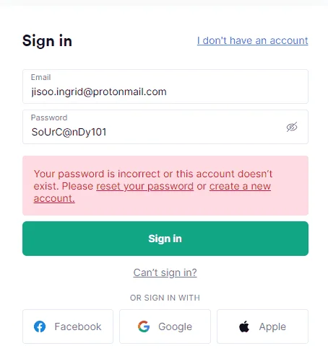This screenshot has height=351, width=328.
Task: Click the Password field label
Action: pyautogui.click(x=49, y=117)
